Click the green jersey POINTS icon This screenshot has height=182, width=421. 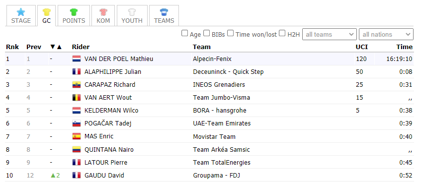(x=74, y=12)
